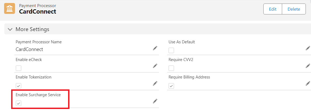Click the CardConnect record title
This screenshot has width=311, height=112.
pyautogui.click(x=38, y=11)
